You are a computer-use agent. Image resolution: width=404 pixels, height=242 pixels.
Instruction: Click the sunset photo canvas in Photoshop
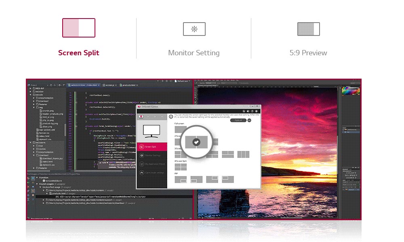[267, 152]
